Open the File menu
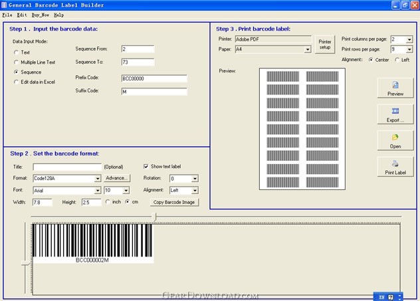Viewport: 420px width, 301px height. [7, 15]
